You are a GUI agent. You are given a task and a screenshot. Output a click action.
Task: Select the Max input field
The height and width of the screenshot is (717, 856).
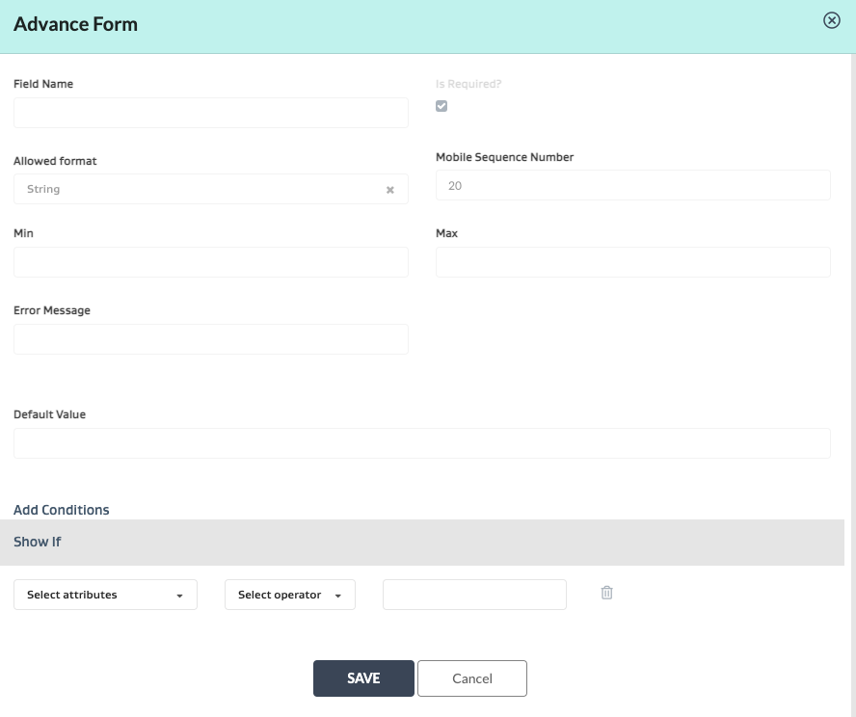632,262
